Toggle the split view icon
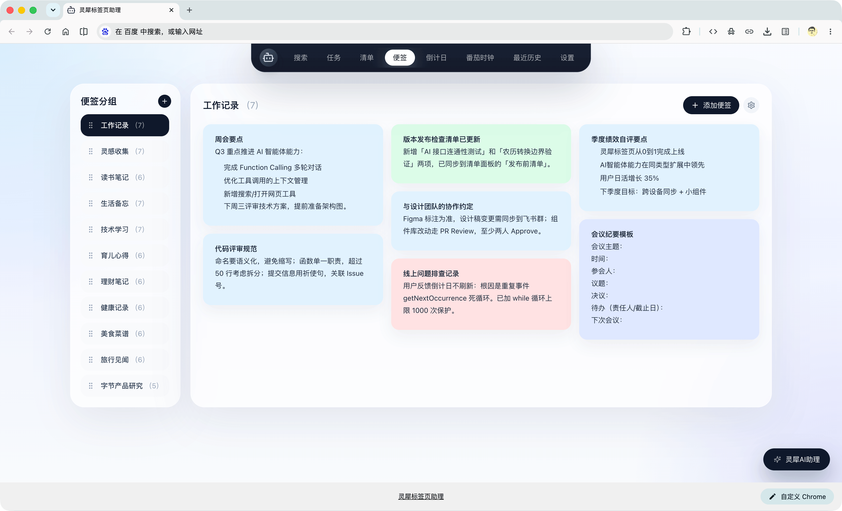The width and height of the screenshot is (842, 511). (x=84, y=31)
